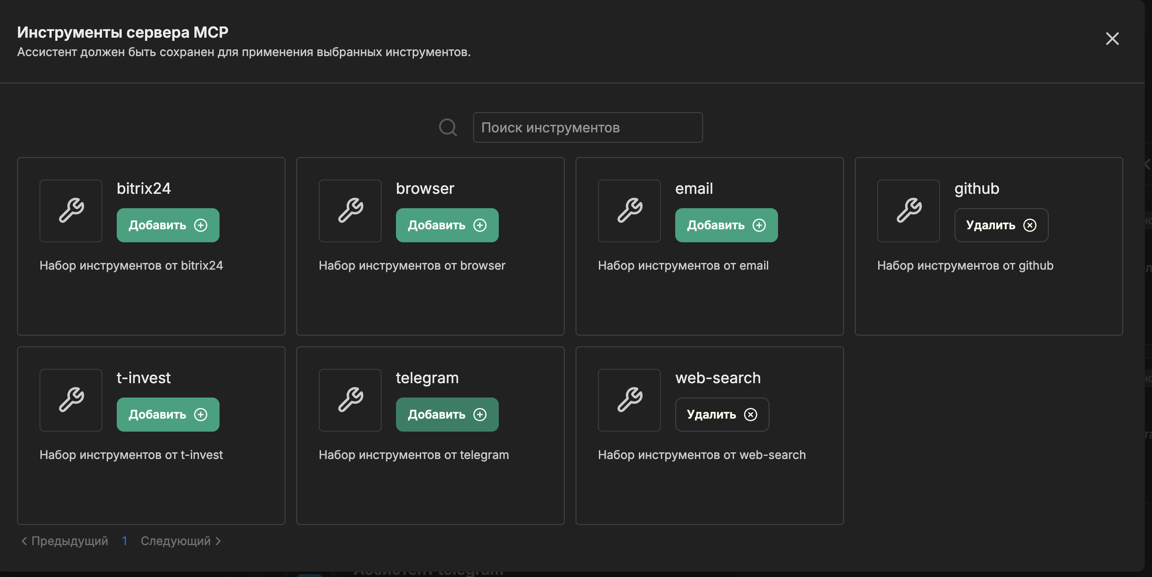Screen dimensions: 1152x577
Task: Click the email wrench icon
Action: click(629, 211)
